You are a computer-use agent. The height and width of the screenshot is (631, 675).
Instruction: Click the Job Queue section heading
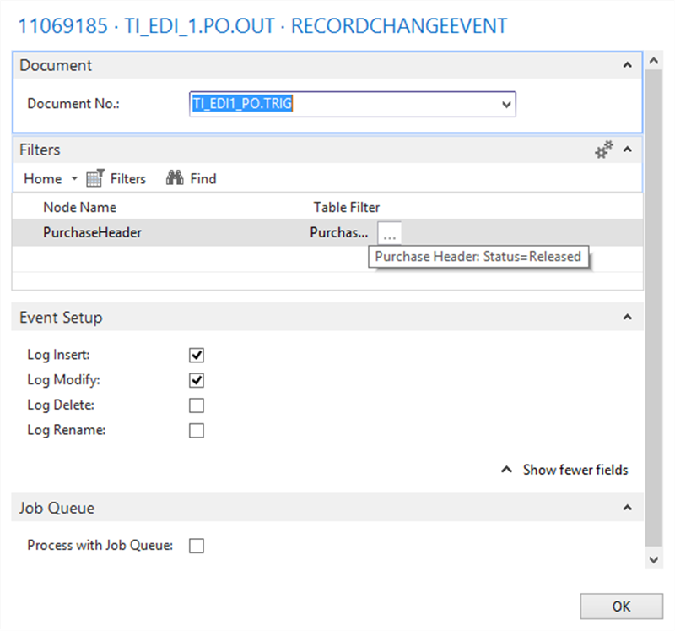(x=57, y=509)
